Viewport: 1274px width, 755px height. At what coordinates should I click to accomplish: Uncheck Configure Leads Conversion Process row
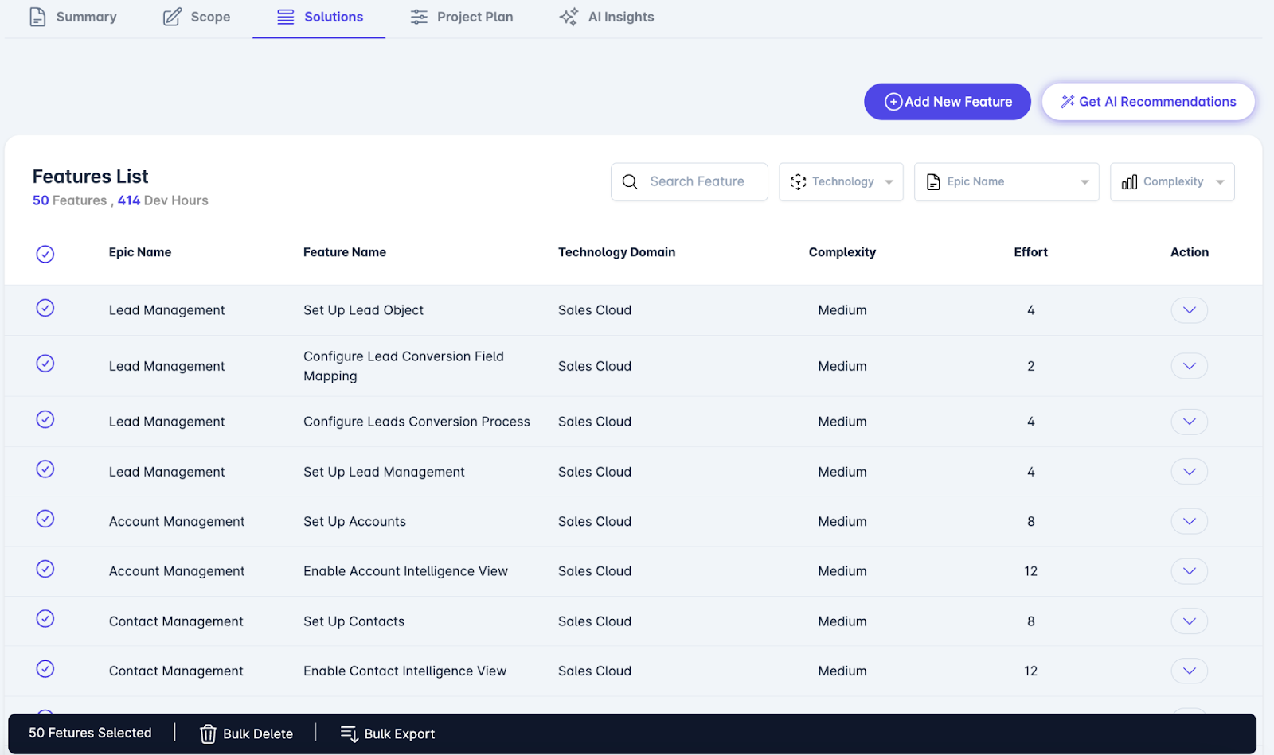pyautogui.click(x=45, y=419)
